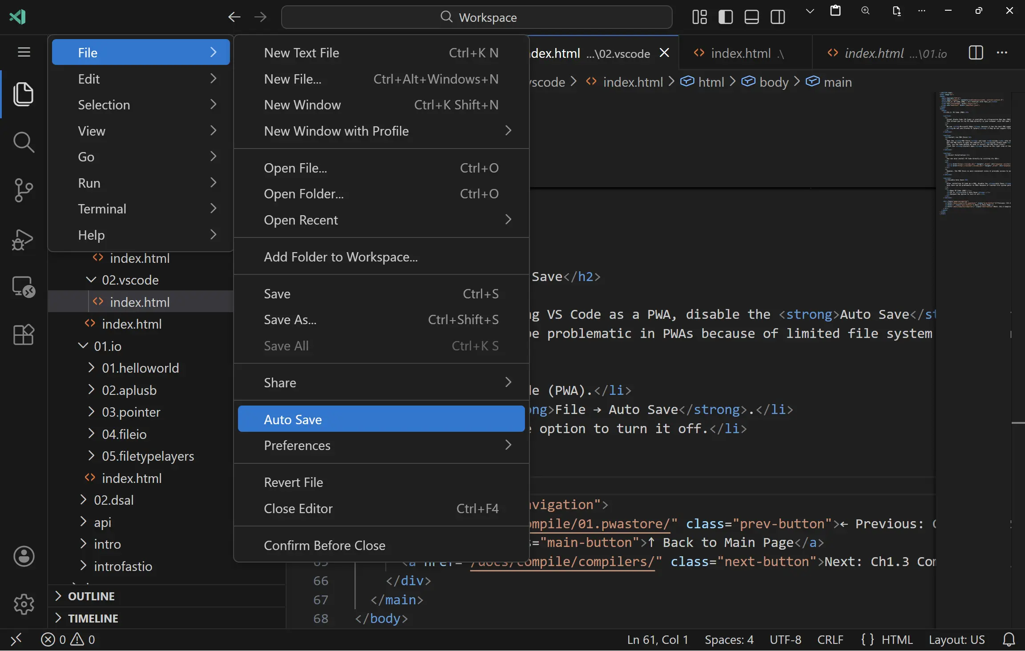Open the Remote Explorer icon in activity bar
The height and width of the screenshot is (651, 1025).
click(x=23, y=287)
